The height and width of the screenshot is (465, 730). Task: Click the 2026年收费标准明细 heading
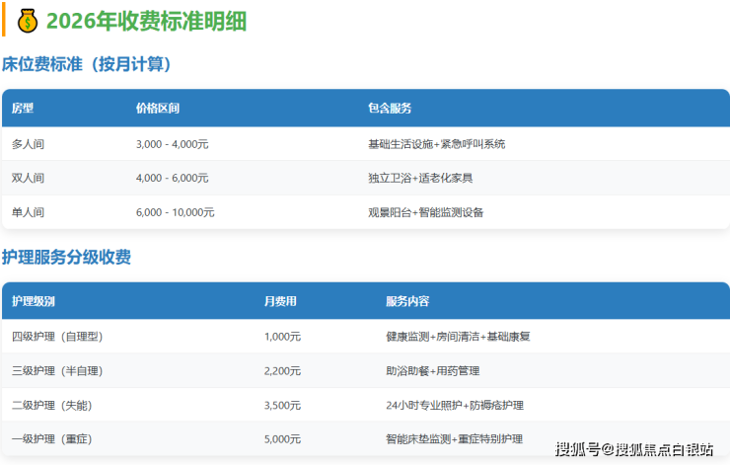pyautogui.click(x=146, y=20)
